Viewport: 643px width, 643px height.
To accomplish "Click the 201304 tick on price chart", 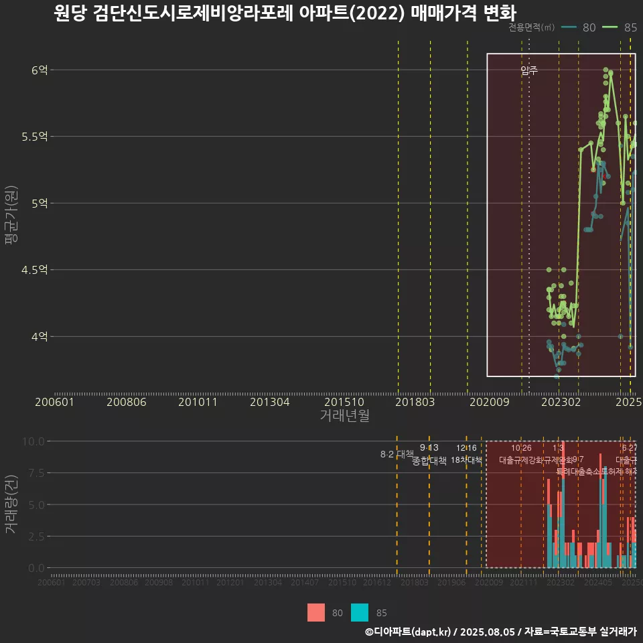I will pos(270,402).
